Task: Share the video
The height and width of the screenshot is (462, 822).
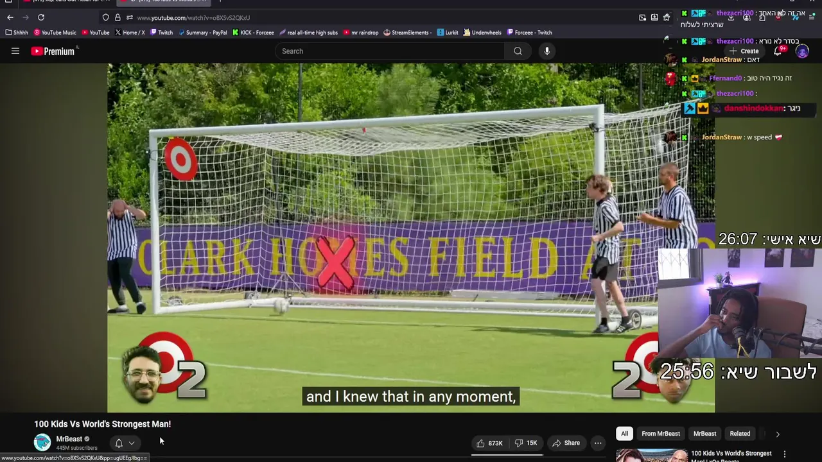Action: tap(566, 443)
